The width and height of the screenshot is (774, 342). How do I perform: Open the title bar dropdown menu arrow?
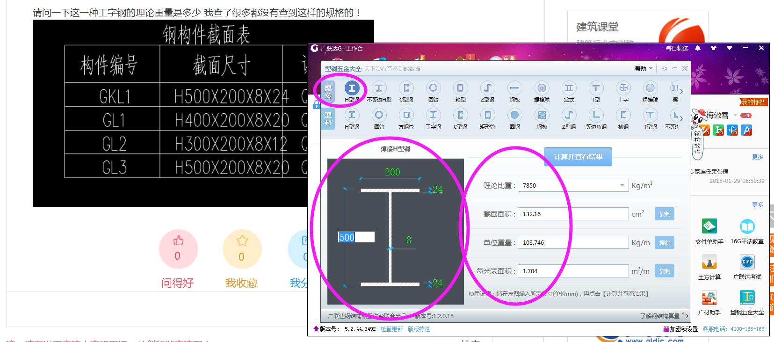click(x=729, y=48)
